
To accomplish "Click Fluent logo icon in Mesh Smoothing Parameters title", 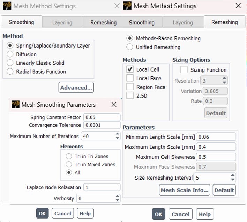I will pos(16,105).
